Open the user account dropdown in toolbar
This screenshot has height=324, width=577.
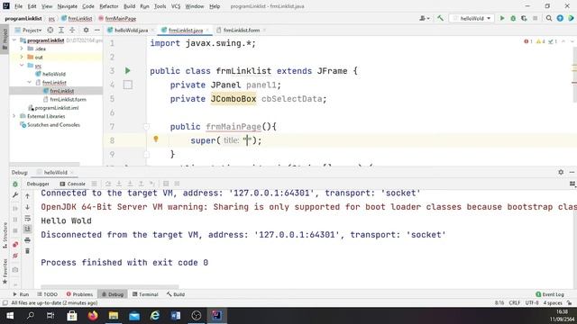click(x=425, y=18)
